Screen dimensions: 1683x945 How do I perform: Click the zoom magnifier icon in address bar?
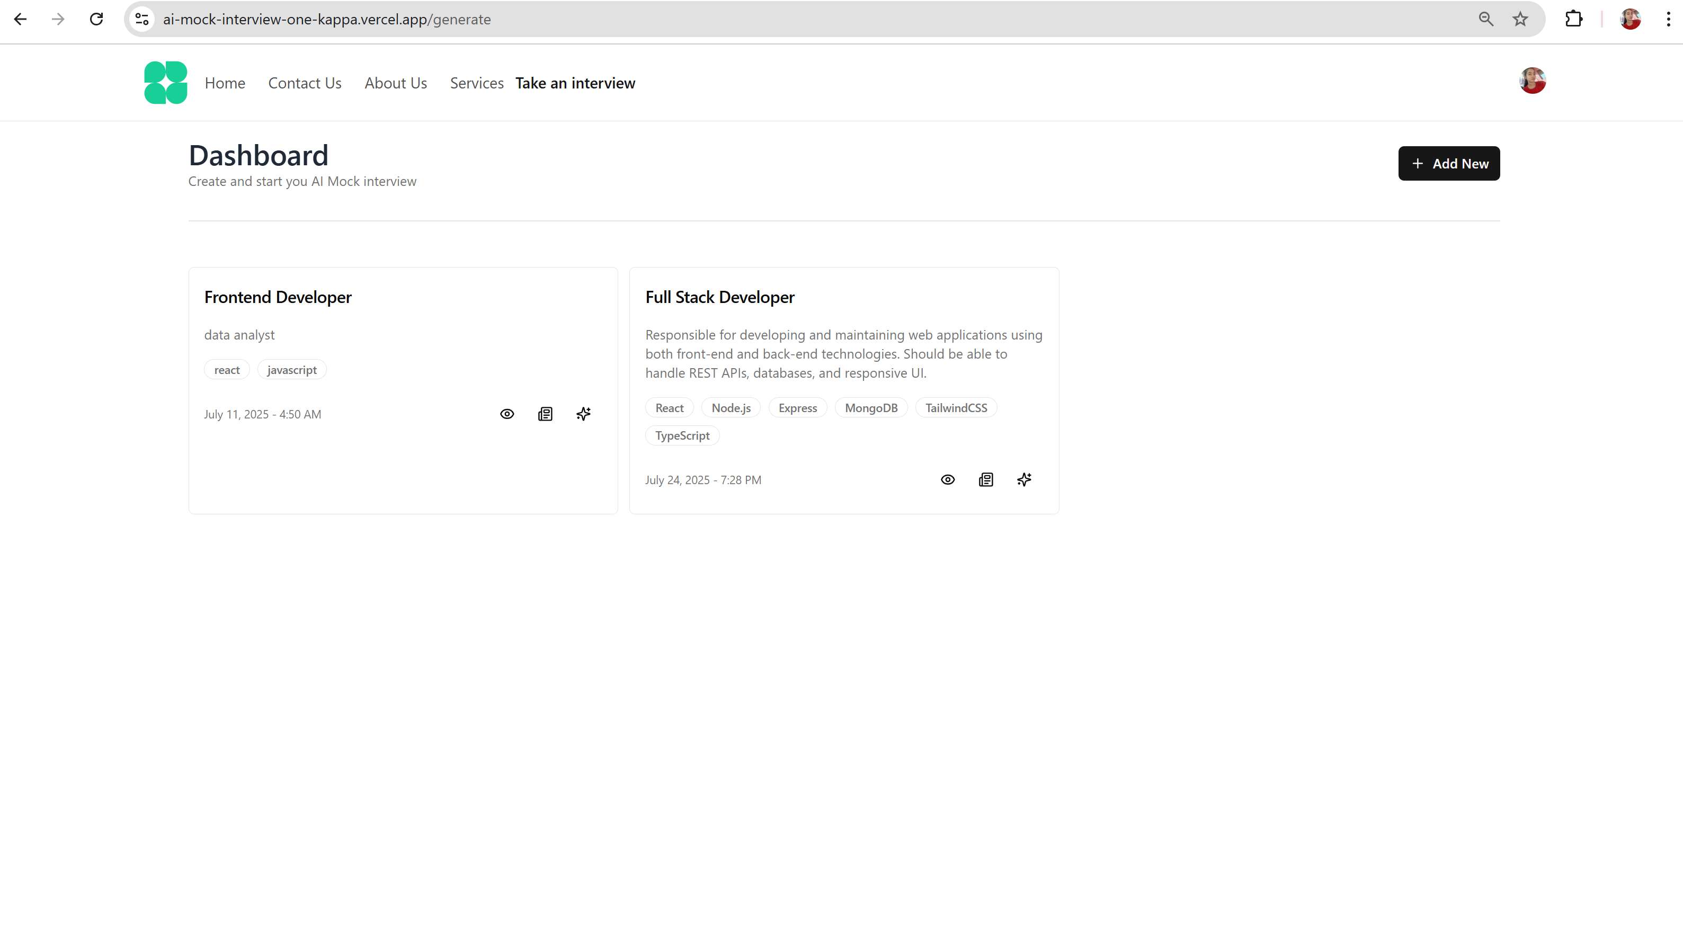[x=1486, y=19]
